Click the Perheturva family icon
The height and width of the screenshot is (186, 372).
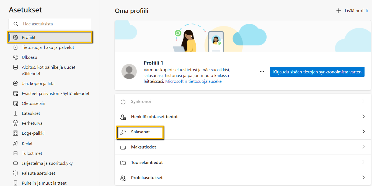click(16, 123)
